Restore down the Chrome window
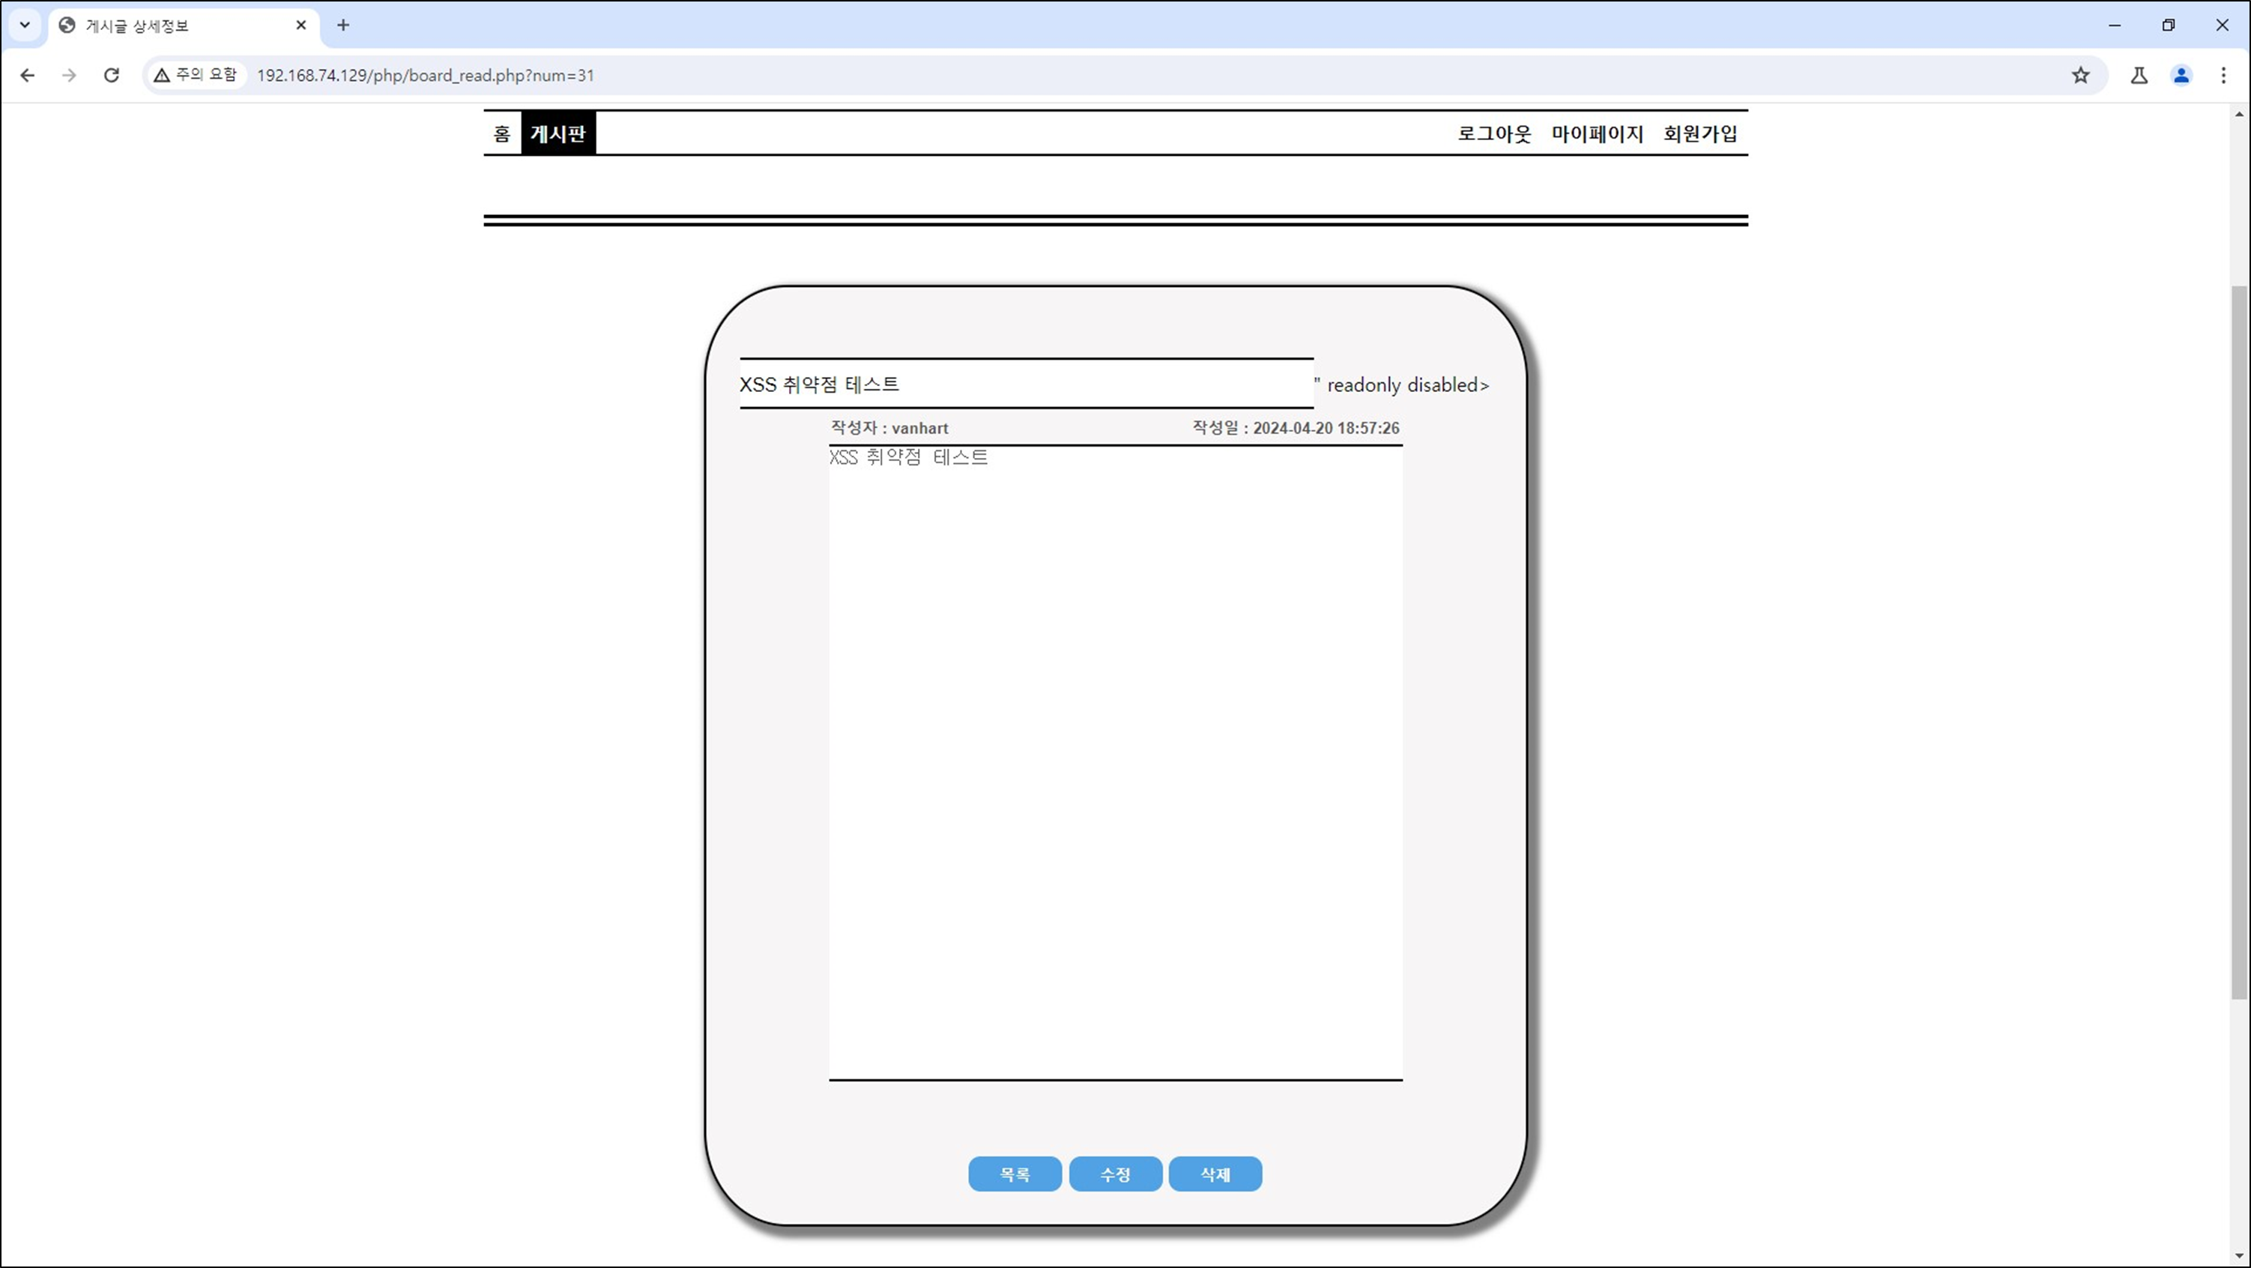Image resolution: width=2251 pixels, height=1268 pixels. click(2168, 25)
